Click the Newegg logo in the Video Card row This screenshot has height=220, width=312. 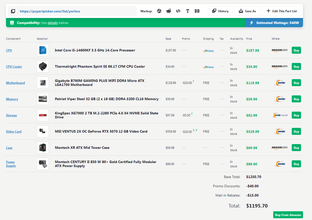click(280, 131)
